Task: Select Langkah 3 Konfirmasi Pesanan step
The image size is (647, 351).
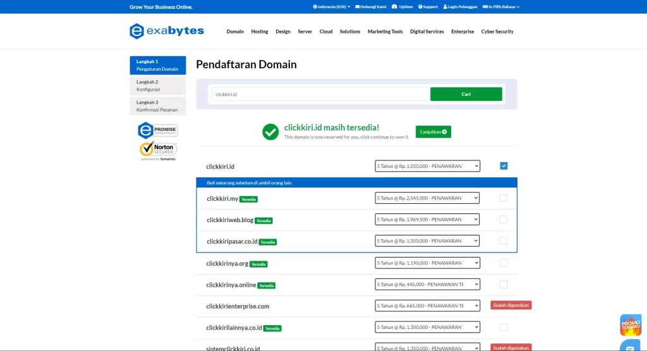Action: 157,106
